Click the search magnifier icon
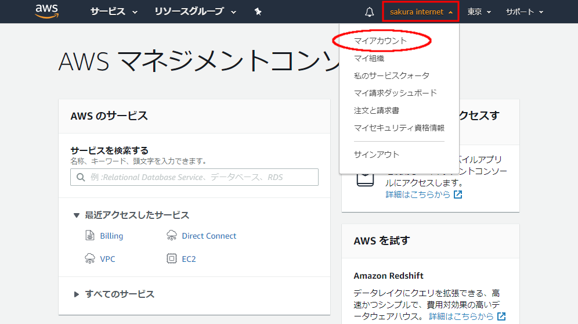 80,177
